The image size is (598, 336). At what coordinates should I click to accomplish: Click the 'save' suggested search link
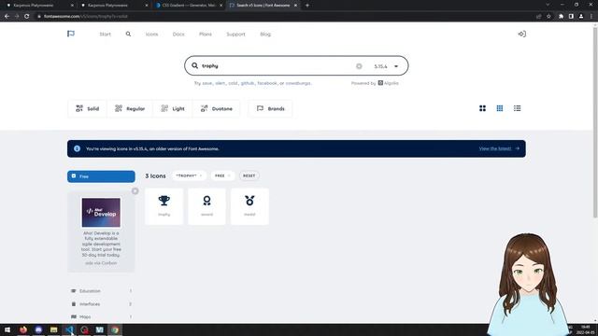pyautogui.click(x=207, y=83)
